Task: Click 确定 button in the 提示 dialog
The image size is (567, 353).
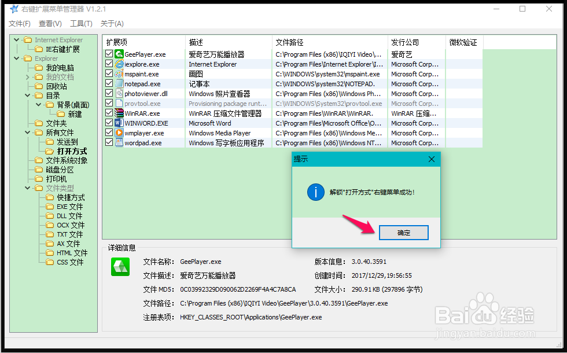Action: (404, 233)
